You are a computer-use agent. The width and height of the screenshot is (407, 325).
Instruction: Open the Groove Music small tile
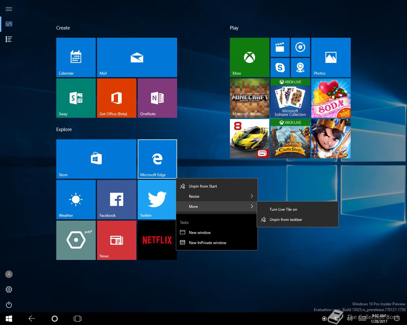point(300,47)
